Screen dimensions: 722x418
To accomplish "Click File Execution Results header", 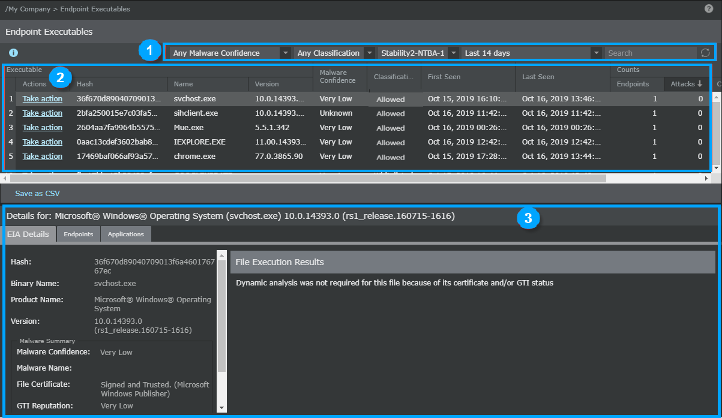I will 473,262.
